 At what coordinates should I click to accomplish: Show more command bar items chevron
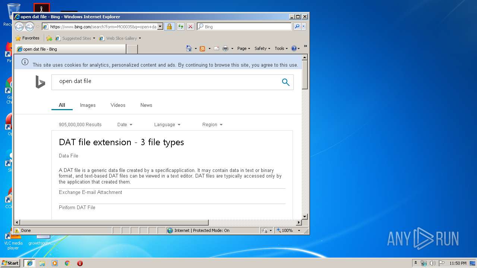click(x=306, y=47)
